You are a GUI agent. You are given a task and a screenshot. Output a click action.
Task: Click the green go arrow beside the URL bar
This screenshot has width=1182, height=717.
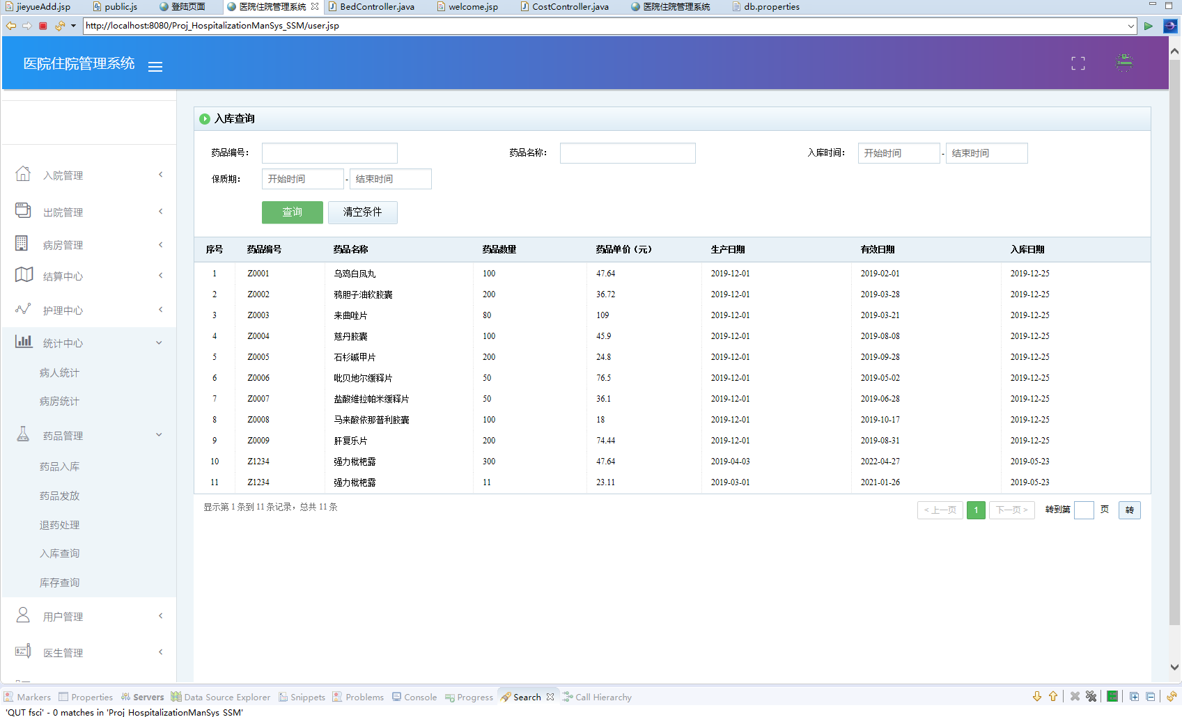point(1149,26)
